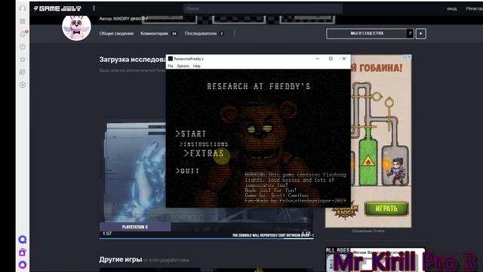Click the plus button next to МЫ В СОЦСЕТЯХ
Viewport: 483px width, 272px height.
click(x=421, y=33)
